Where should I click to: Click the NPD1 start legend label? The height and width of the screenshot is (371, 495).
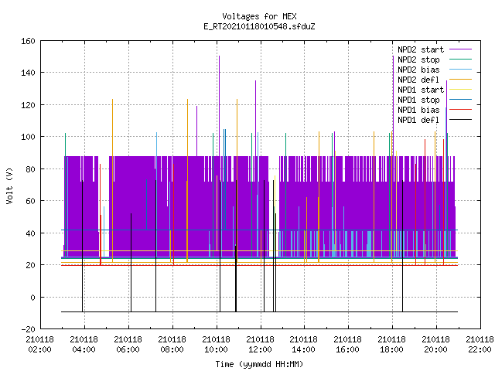421,90
